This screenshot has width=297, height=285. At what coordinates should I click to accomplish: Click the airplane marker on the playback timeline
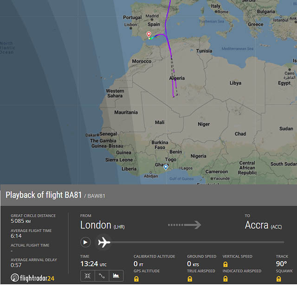(x=104, y=242)
